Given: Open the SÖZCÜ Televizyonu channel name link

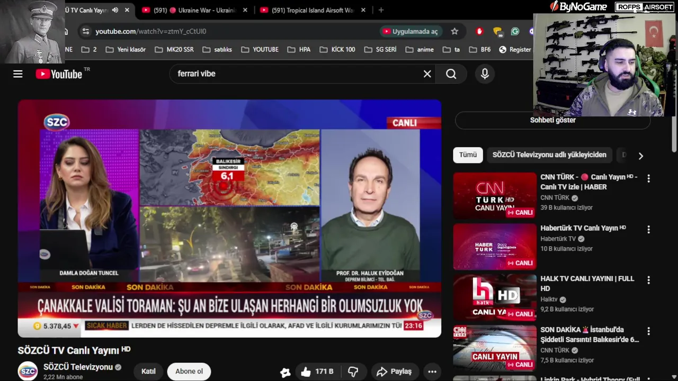Looking at the screenshot, I should pos(78,367).
